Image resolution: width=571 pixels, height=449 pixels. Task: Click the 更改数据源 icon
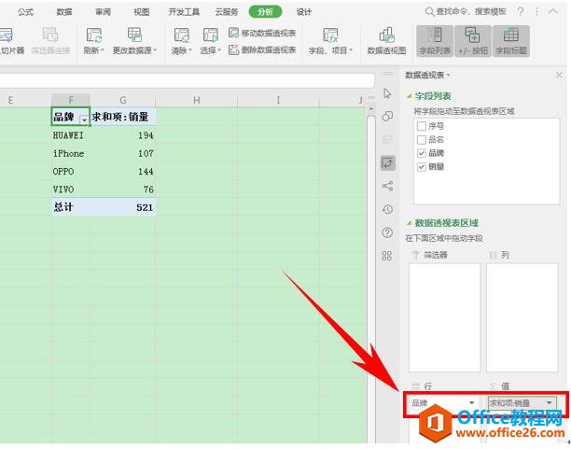tap(134, 35)
